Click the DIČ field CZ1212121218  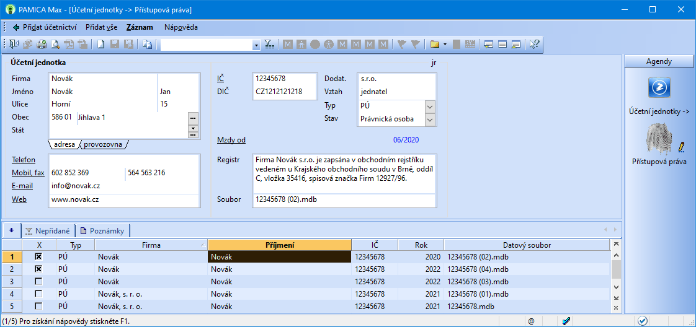tap(283, 92)
